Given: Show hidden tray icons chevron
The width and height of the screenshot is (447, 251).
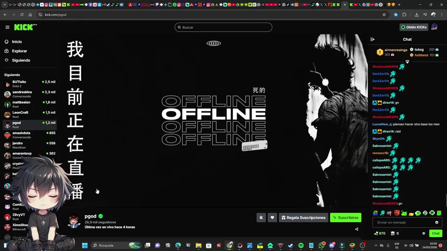Looking at the screenshot, I should point(376,245).
